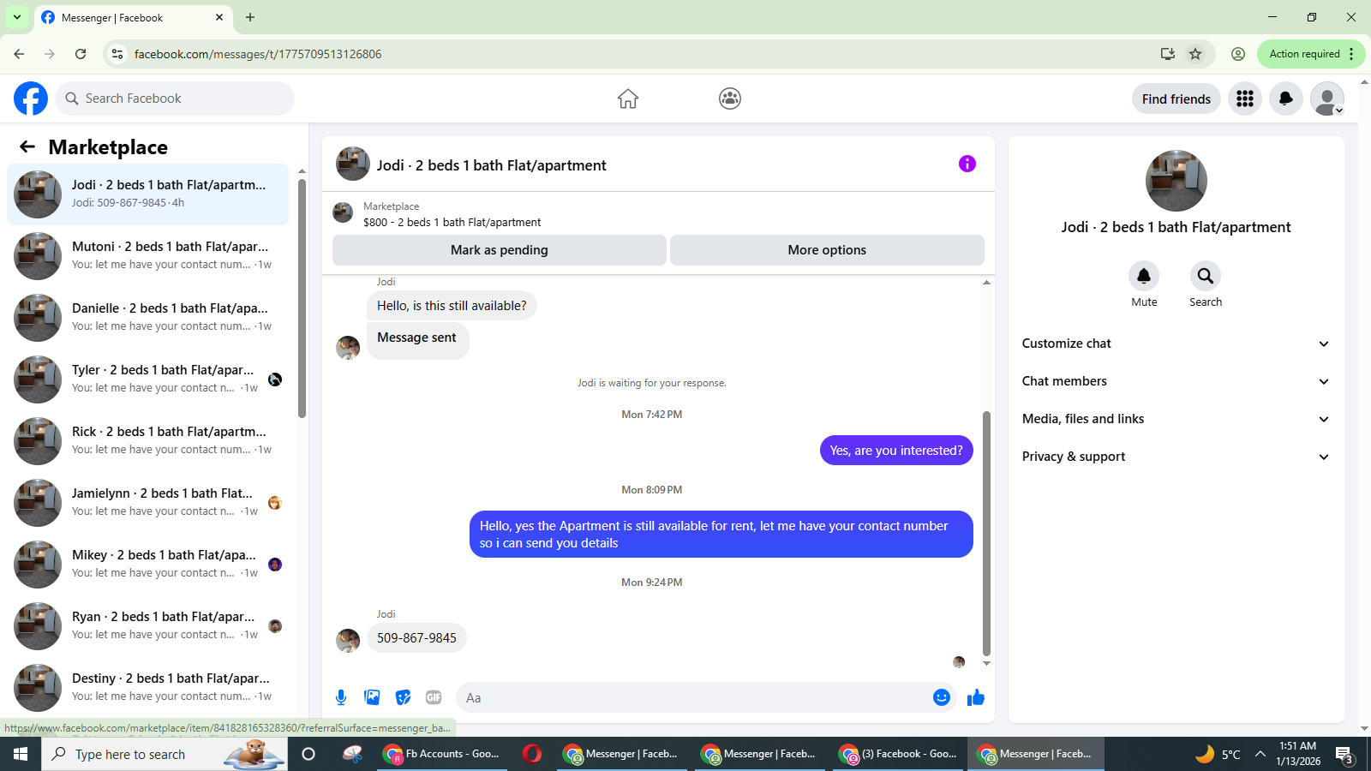Expand the Customize chat section
Screen dimensions: 1371x771
coord(1176,344)
